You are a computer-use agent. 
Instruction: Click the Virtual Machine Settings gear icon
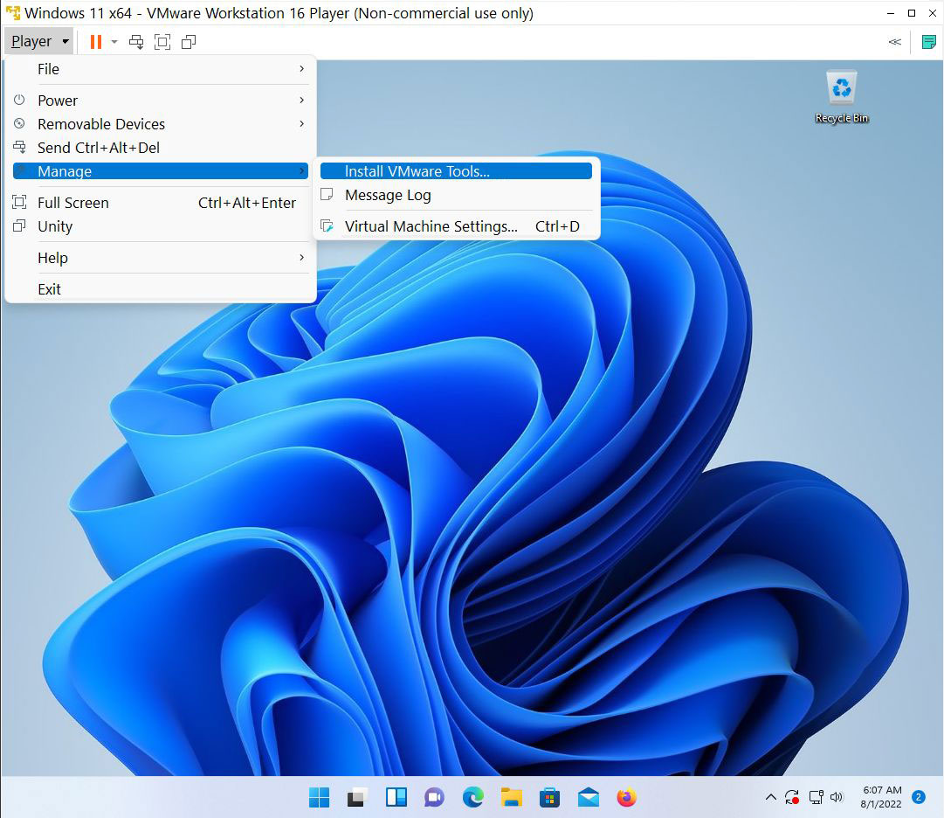click(x=328, y=225)
